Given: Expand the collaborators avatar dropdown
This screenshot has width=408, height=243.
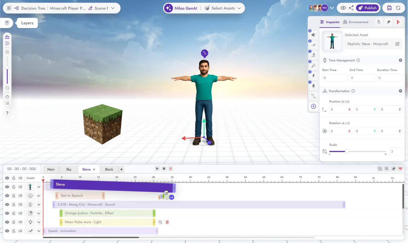Looking at the screenshot, I should pyautogui.click(x=332, y=8).
